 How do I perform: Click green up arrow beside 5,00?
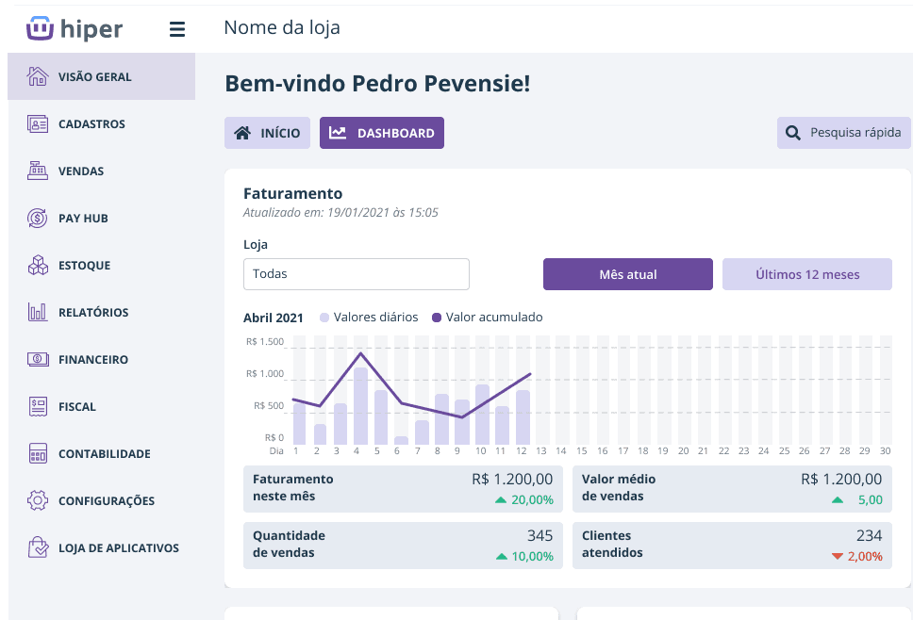[x=838, y=500]
